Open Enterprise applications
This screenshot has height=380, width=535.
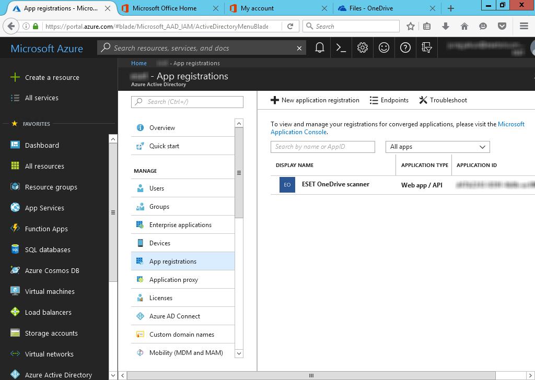(183, 224)
